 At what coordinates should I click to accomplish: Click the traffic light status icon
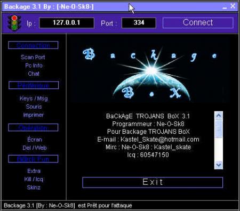[14, 23]
